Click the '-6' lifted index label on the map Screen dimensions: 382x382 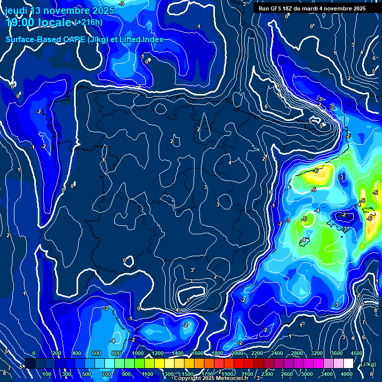click(x=315, y=171)
